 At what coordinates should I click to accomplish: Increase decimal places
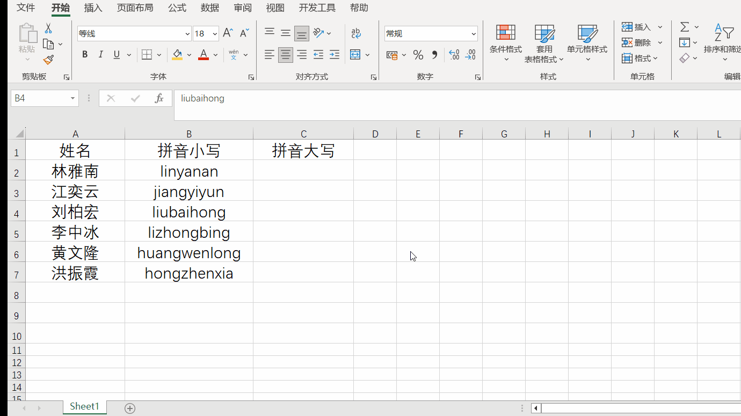point(454,55)
